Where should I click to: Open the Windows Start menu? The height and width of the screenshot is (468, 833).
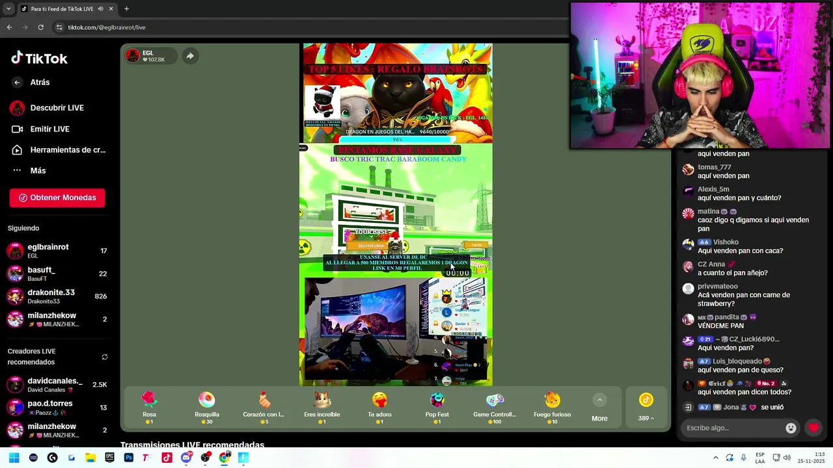tap(14, 458)
